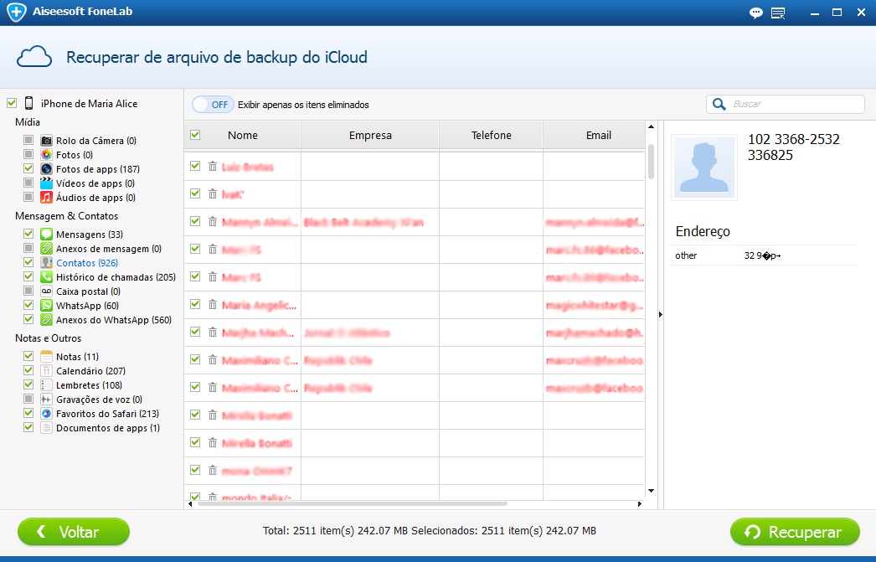Viewport: 876px width, 562px height.
Task: Click the 'other' address label in details
Action: click(x=686, y=255)
